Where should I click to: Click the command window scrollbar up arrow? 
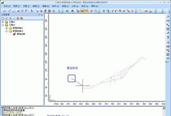(x=164, y=108)
